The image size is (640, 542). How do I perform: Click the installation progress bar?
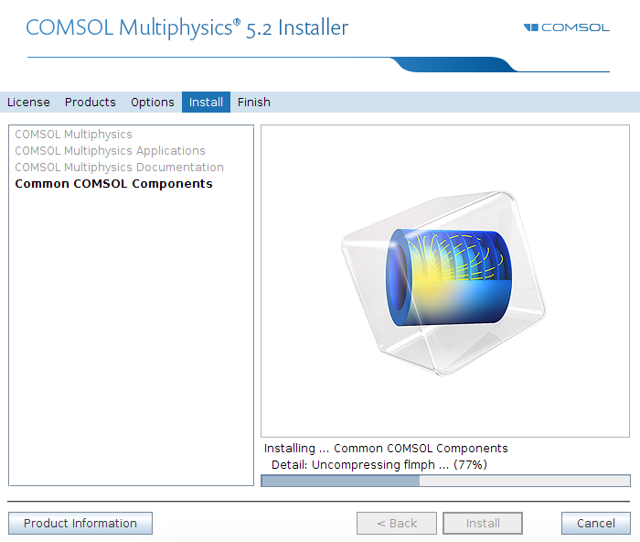(x=445, y=481)
